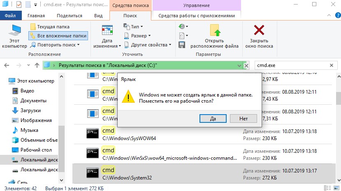Open the Тип filter dropdown

(133, 27)
